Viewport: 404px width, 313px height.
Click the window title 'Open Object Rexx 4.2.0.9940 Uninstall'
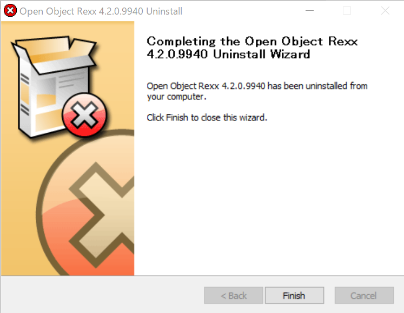(101, 11)
